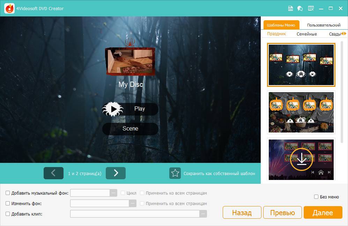Click the star icon to save custom template
Image resolution: width=348 pixels, height=226 pixels.
[x=175, y=173]
